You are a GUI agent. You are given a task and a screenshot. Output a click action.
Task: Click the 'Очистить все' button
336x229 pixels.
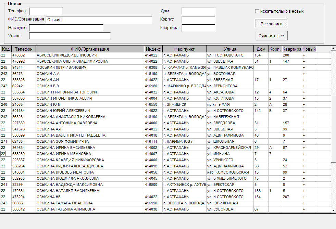coord(271,36)
